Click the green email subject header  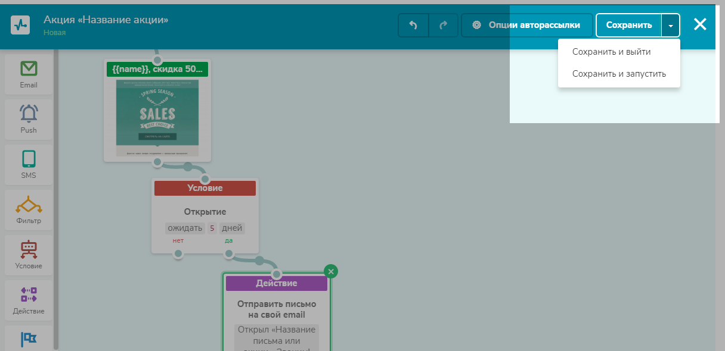(x=157, y=69)
